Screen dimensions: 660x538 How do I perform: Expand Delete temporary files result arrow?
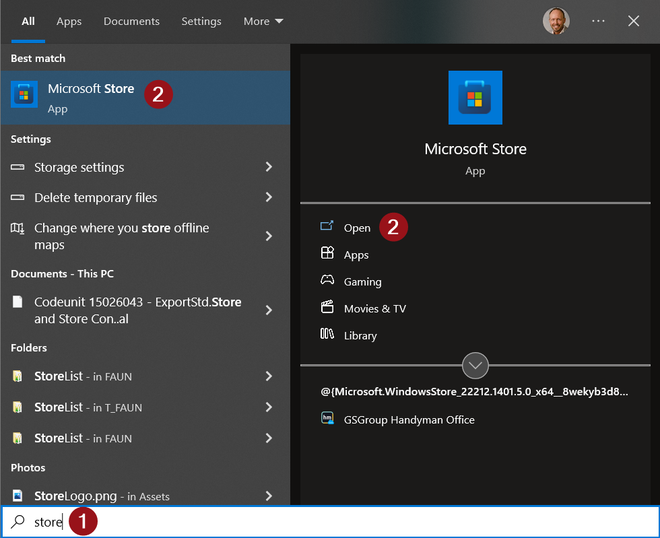(269, 197)
